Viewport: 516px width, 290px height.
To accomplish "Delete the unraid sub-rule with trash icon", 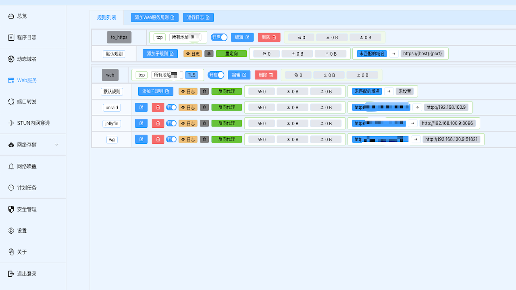I will (158, 108).
